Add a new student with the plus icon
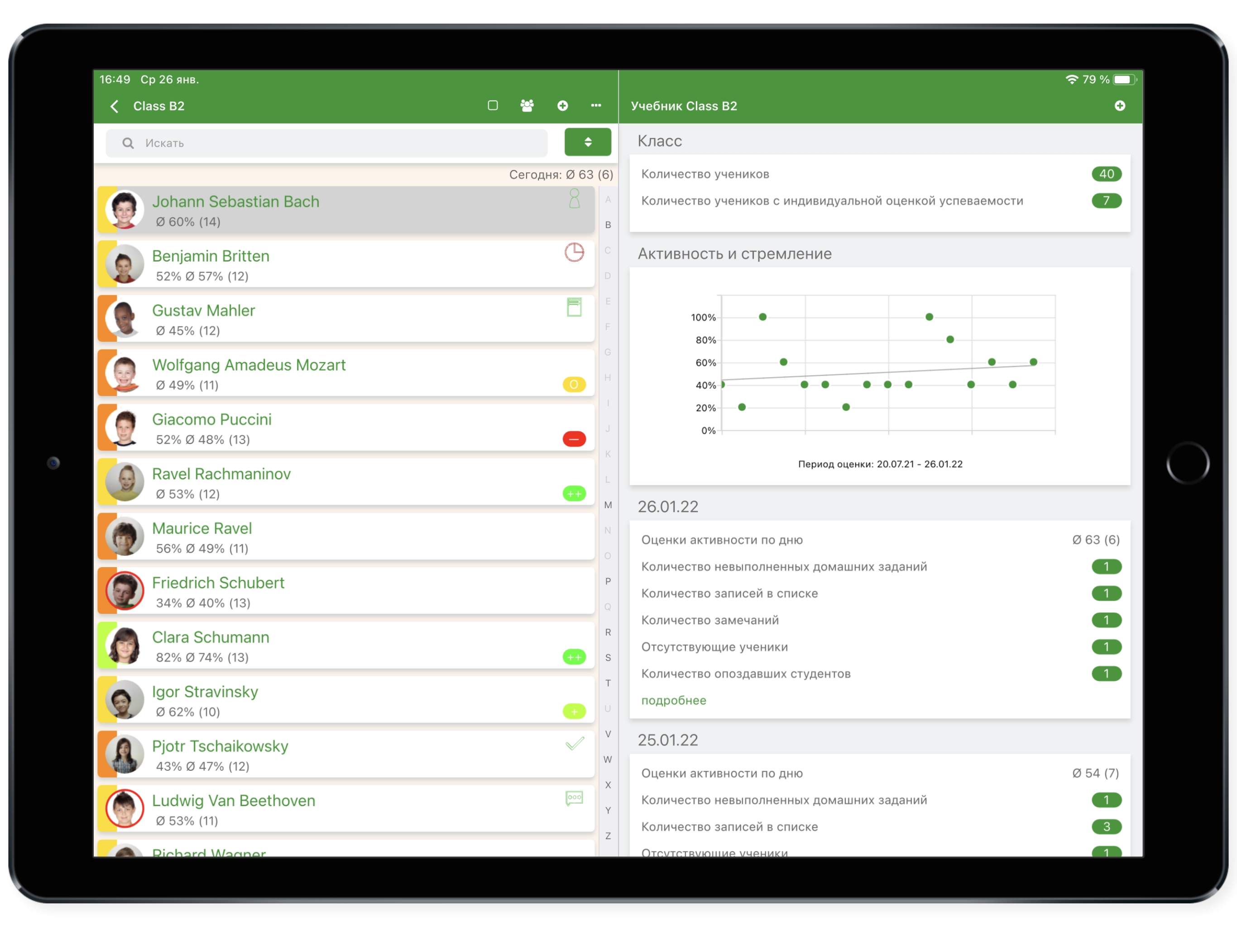The height and width of the screenshot is (927, 1237). click(x=562, y=105)
